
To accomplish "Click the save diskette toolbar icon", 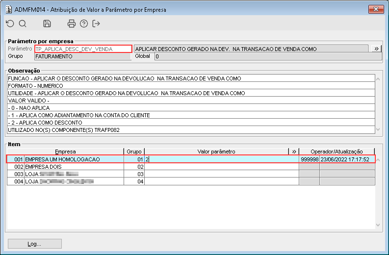I will tap(47, 24).
